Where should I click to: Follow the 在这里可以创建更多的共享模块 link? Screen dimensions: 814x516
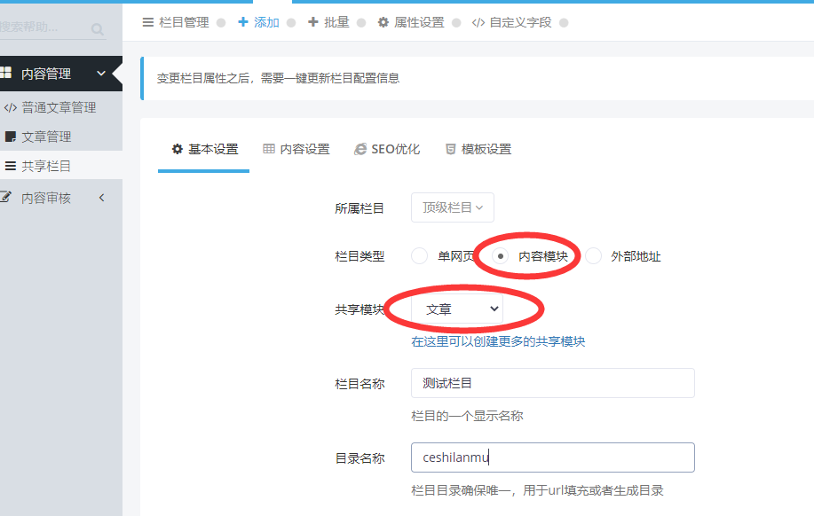pyautogui.click(x=498, y=341)
